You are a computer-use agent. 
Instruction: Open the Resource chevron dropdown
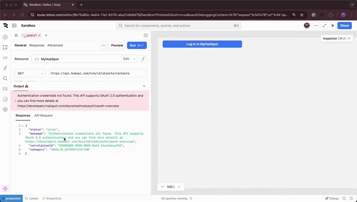[x=134, y=59]
